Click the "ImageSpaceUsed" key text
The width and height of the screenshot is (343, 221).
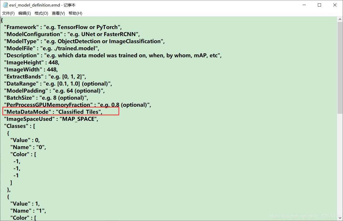(29, 119)
